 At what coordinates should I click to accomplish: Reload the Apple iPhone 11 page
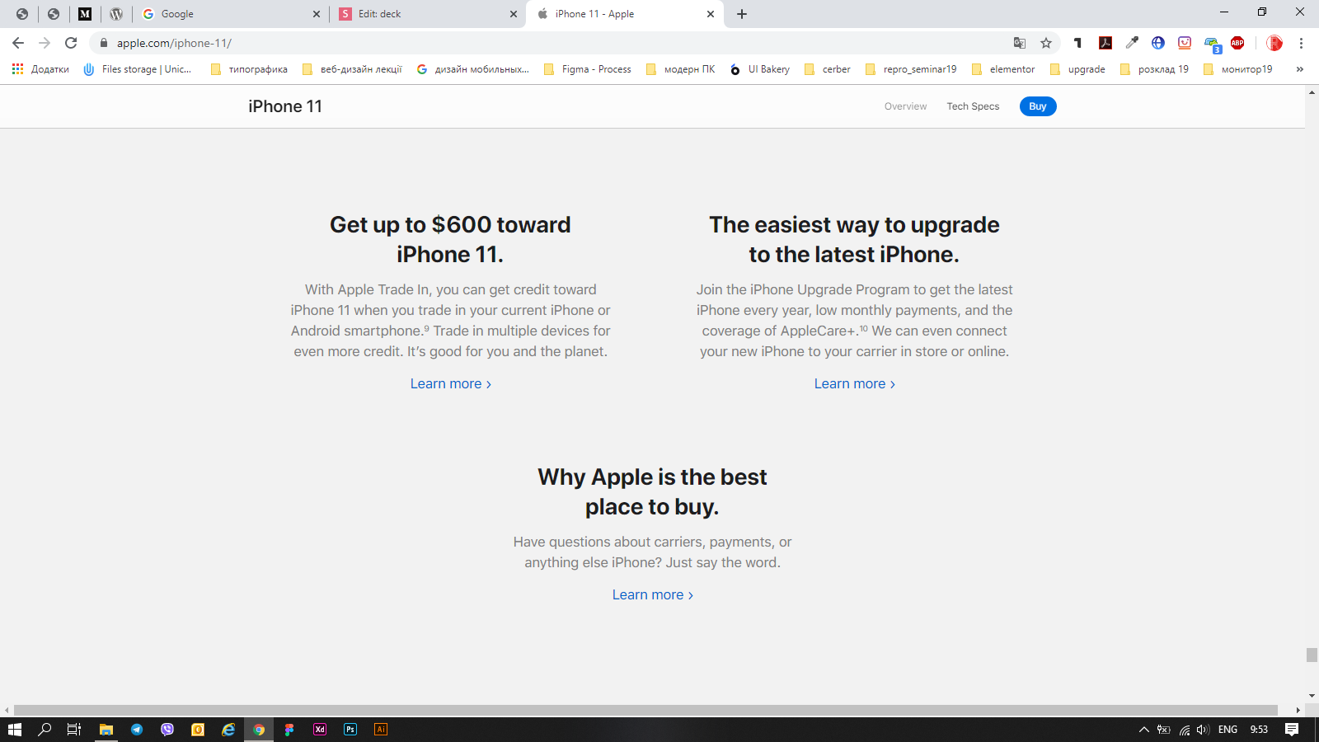[x=71, y=43]
